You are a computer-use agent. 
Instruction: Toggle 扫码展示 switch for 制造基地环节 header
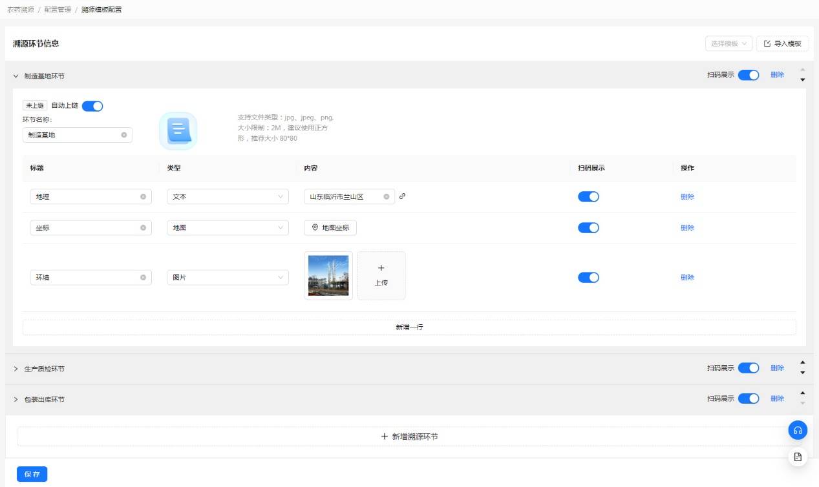pyautogui.click(x=749, y=75)
